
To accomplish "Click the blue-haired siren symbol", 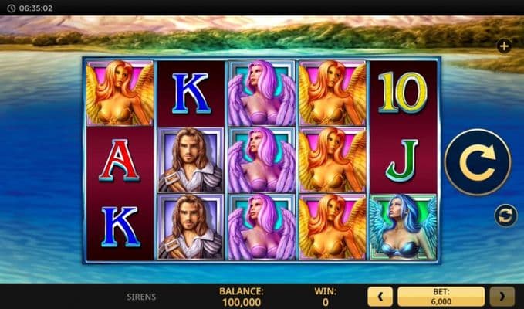I will tap(403, 227).
